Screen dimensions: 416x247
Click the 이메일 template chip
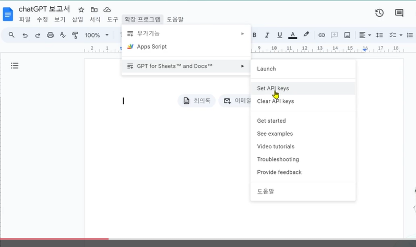[x=235, y=101]
